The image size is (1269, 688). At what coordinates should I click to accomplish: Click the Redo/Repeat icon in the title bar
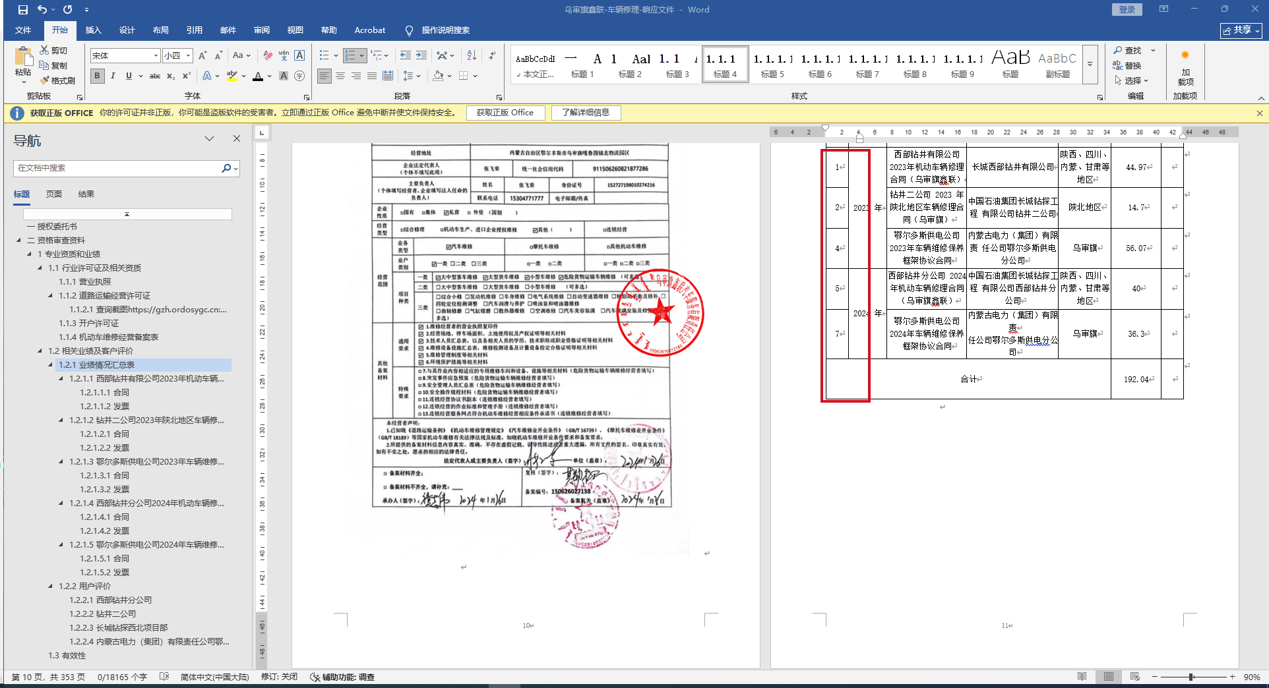(68, 10)
